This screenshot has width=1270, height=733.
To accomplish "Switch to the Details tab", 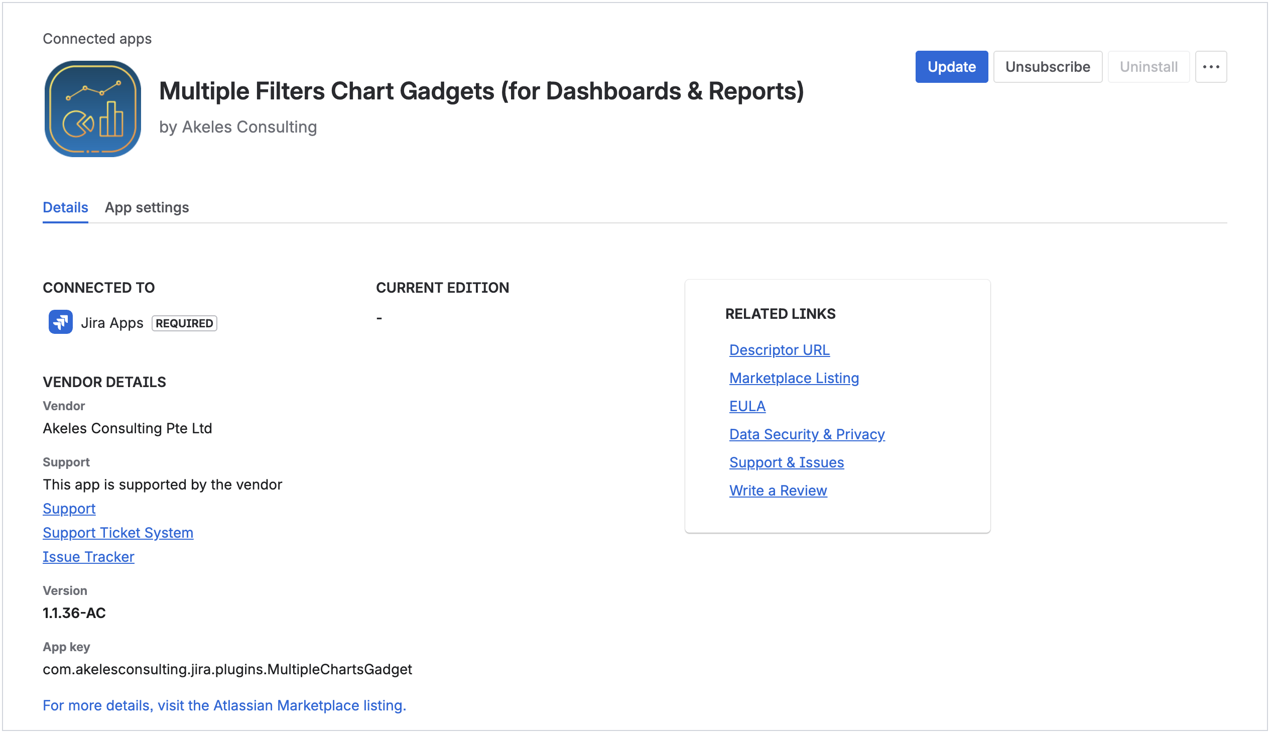I will (65, 207).
